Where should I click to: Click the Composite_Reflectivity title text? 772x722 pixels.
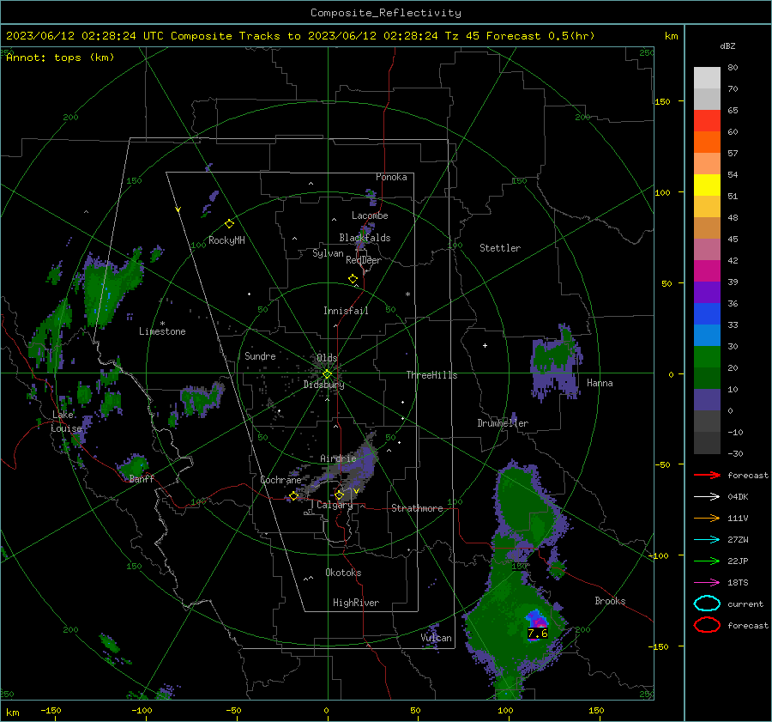tap(385, 13)
